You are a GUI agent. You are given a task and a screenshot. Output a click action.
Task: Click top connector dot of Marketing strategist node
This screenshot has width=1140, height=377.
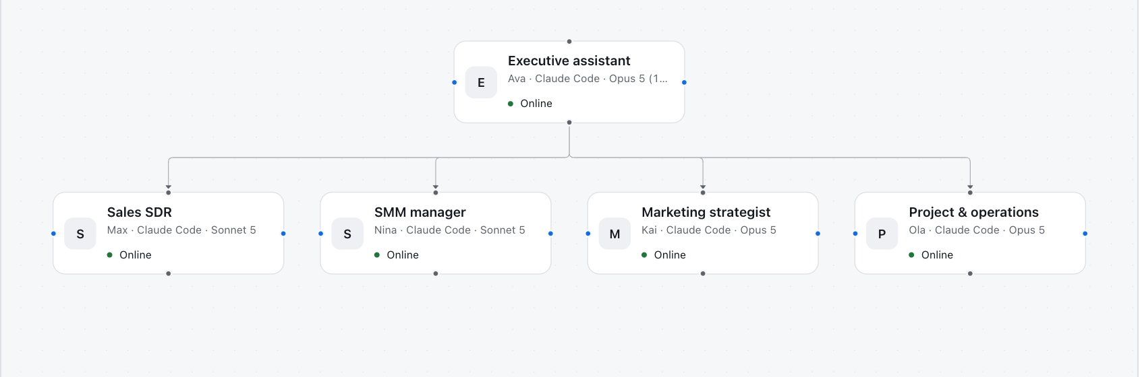point(703,193)
